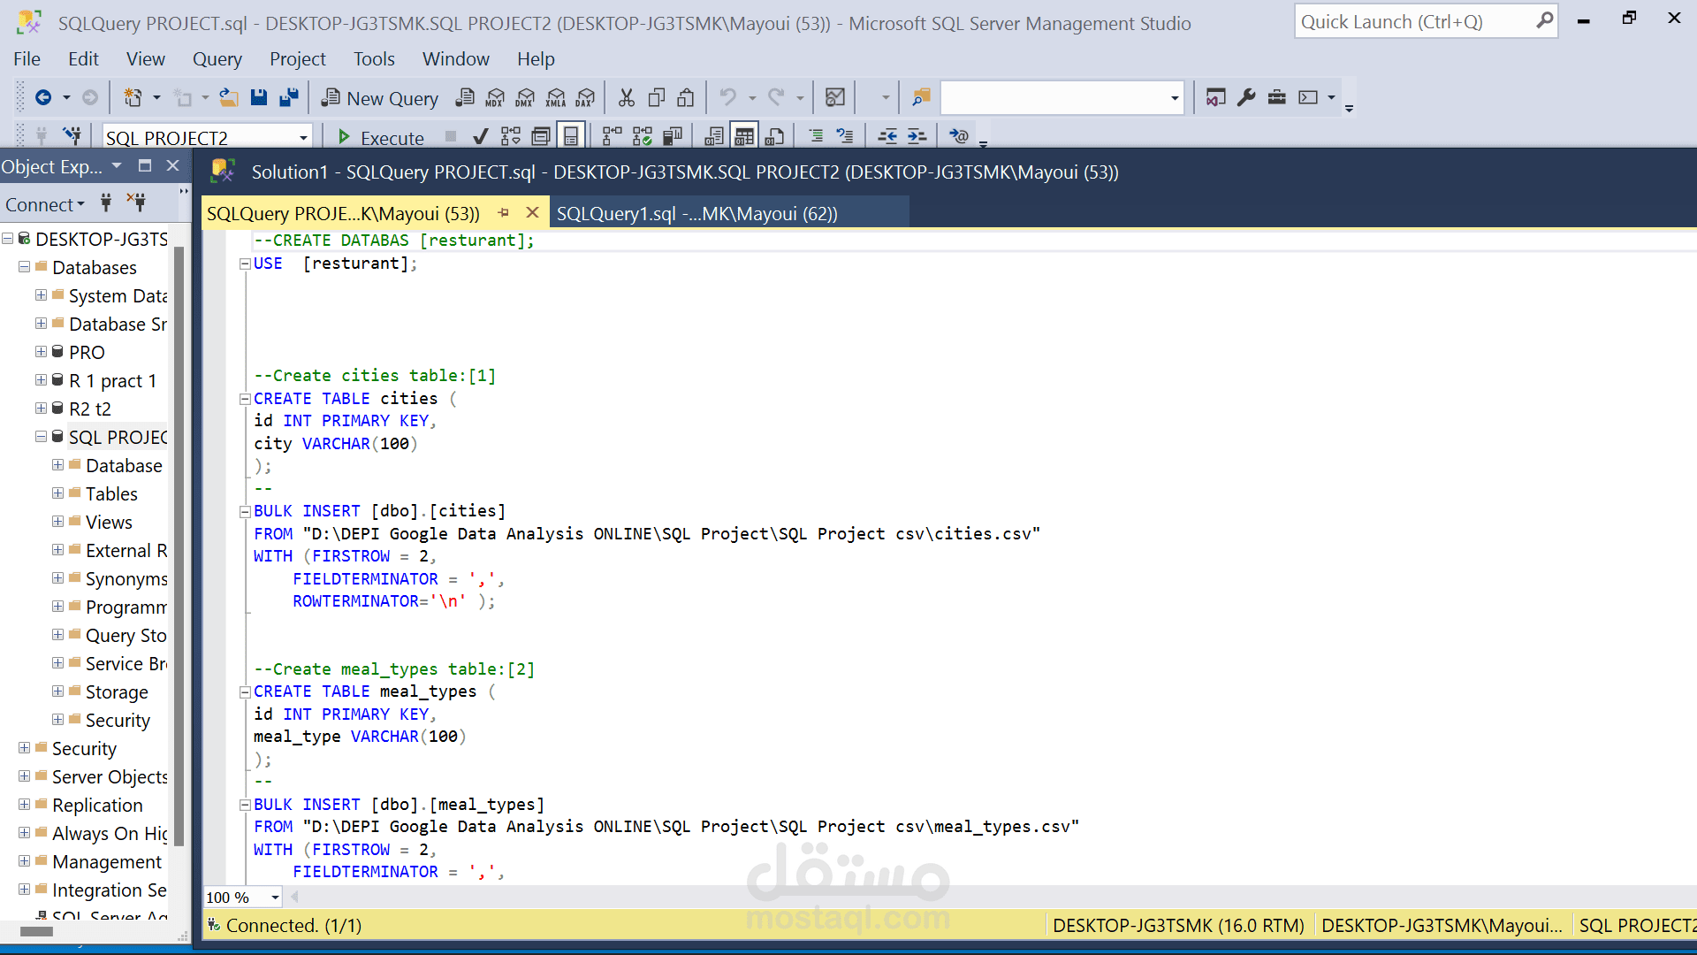Click the DAX query icon
1697x955 pixels.
(585, 98)
